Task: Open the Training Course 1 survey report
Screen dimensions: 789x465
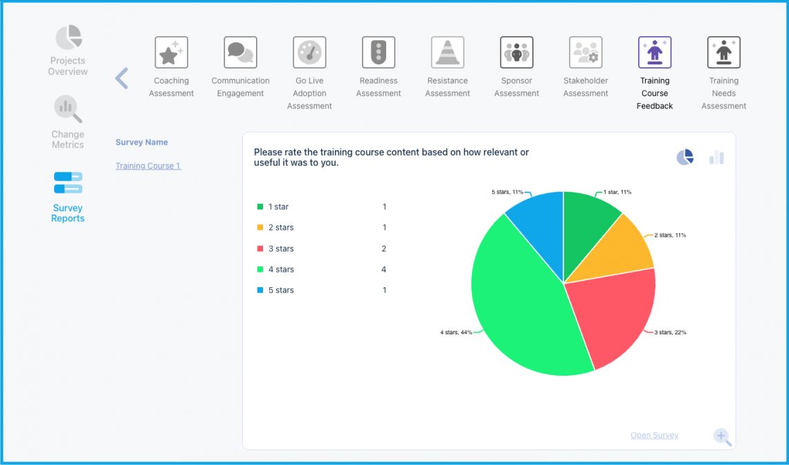Action: (x=147, y=165)
